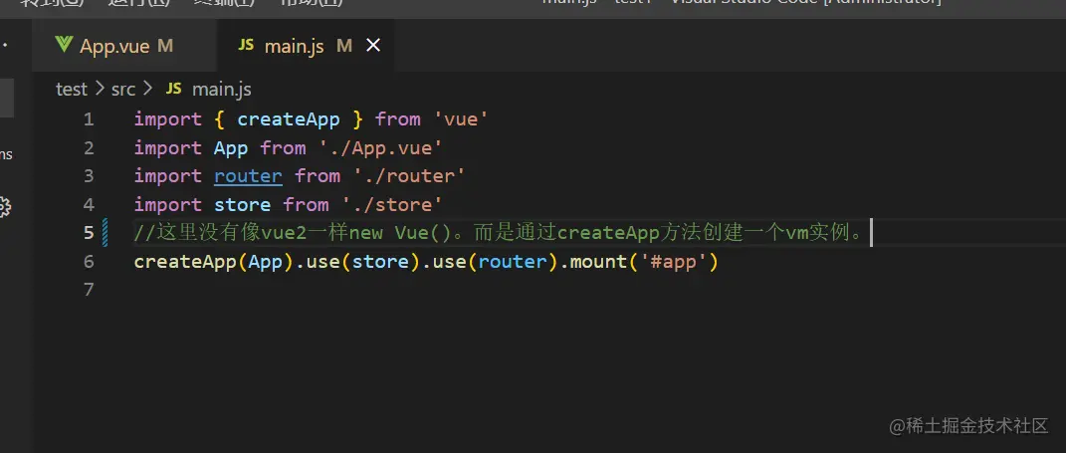This screenshot has height=453, width=1066.
Task: Click line number 1 in the gutter
Action: [x=89, y=119]
